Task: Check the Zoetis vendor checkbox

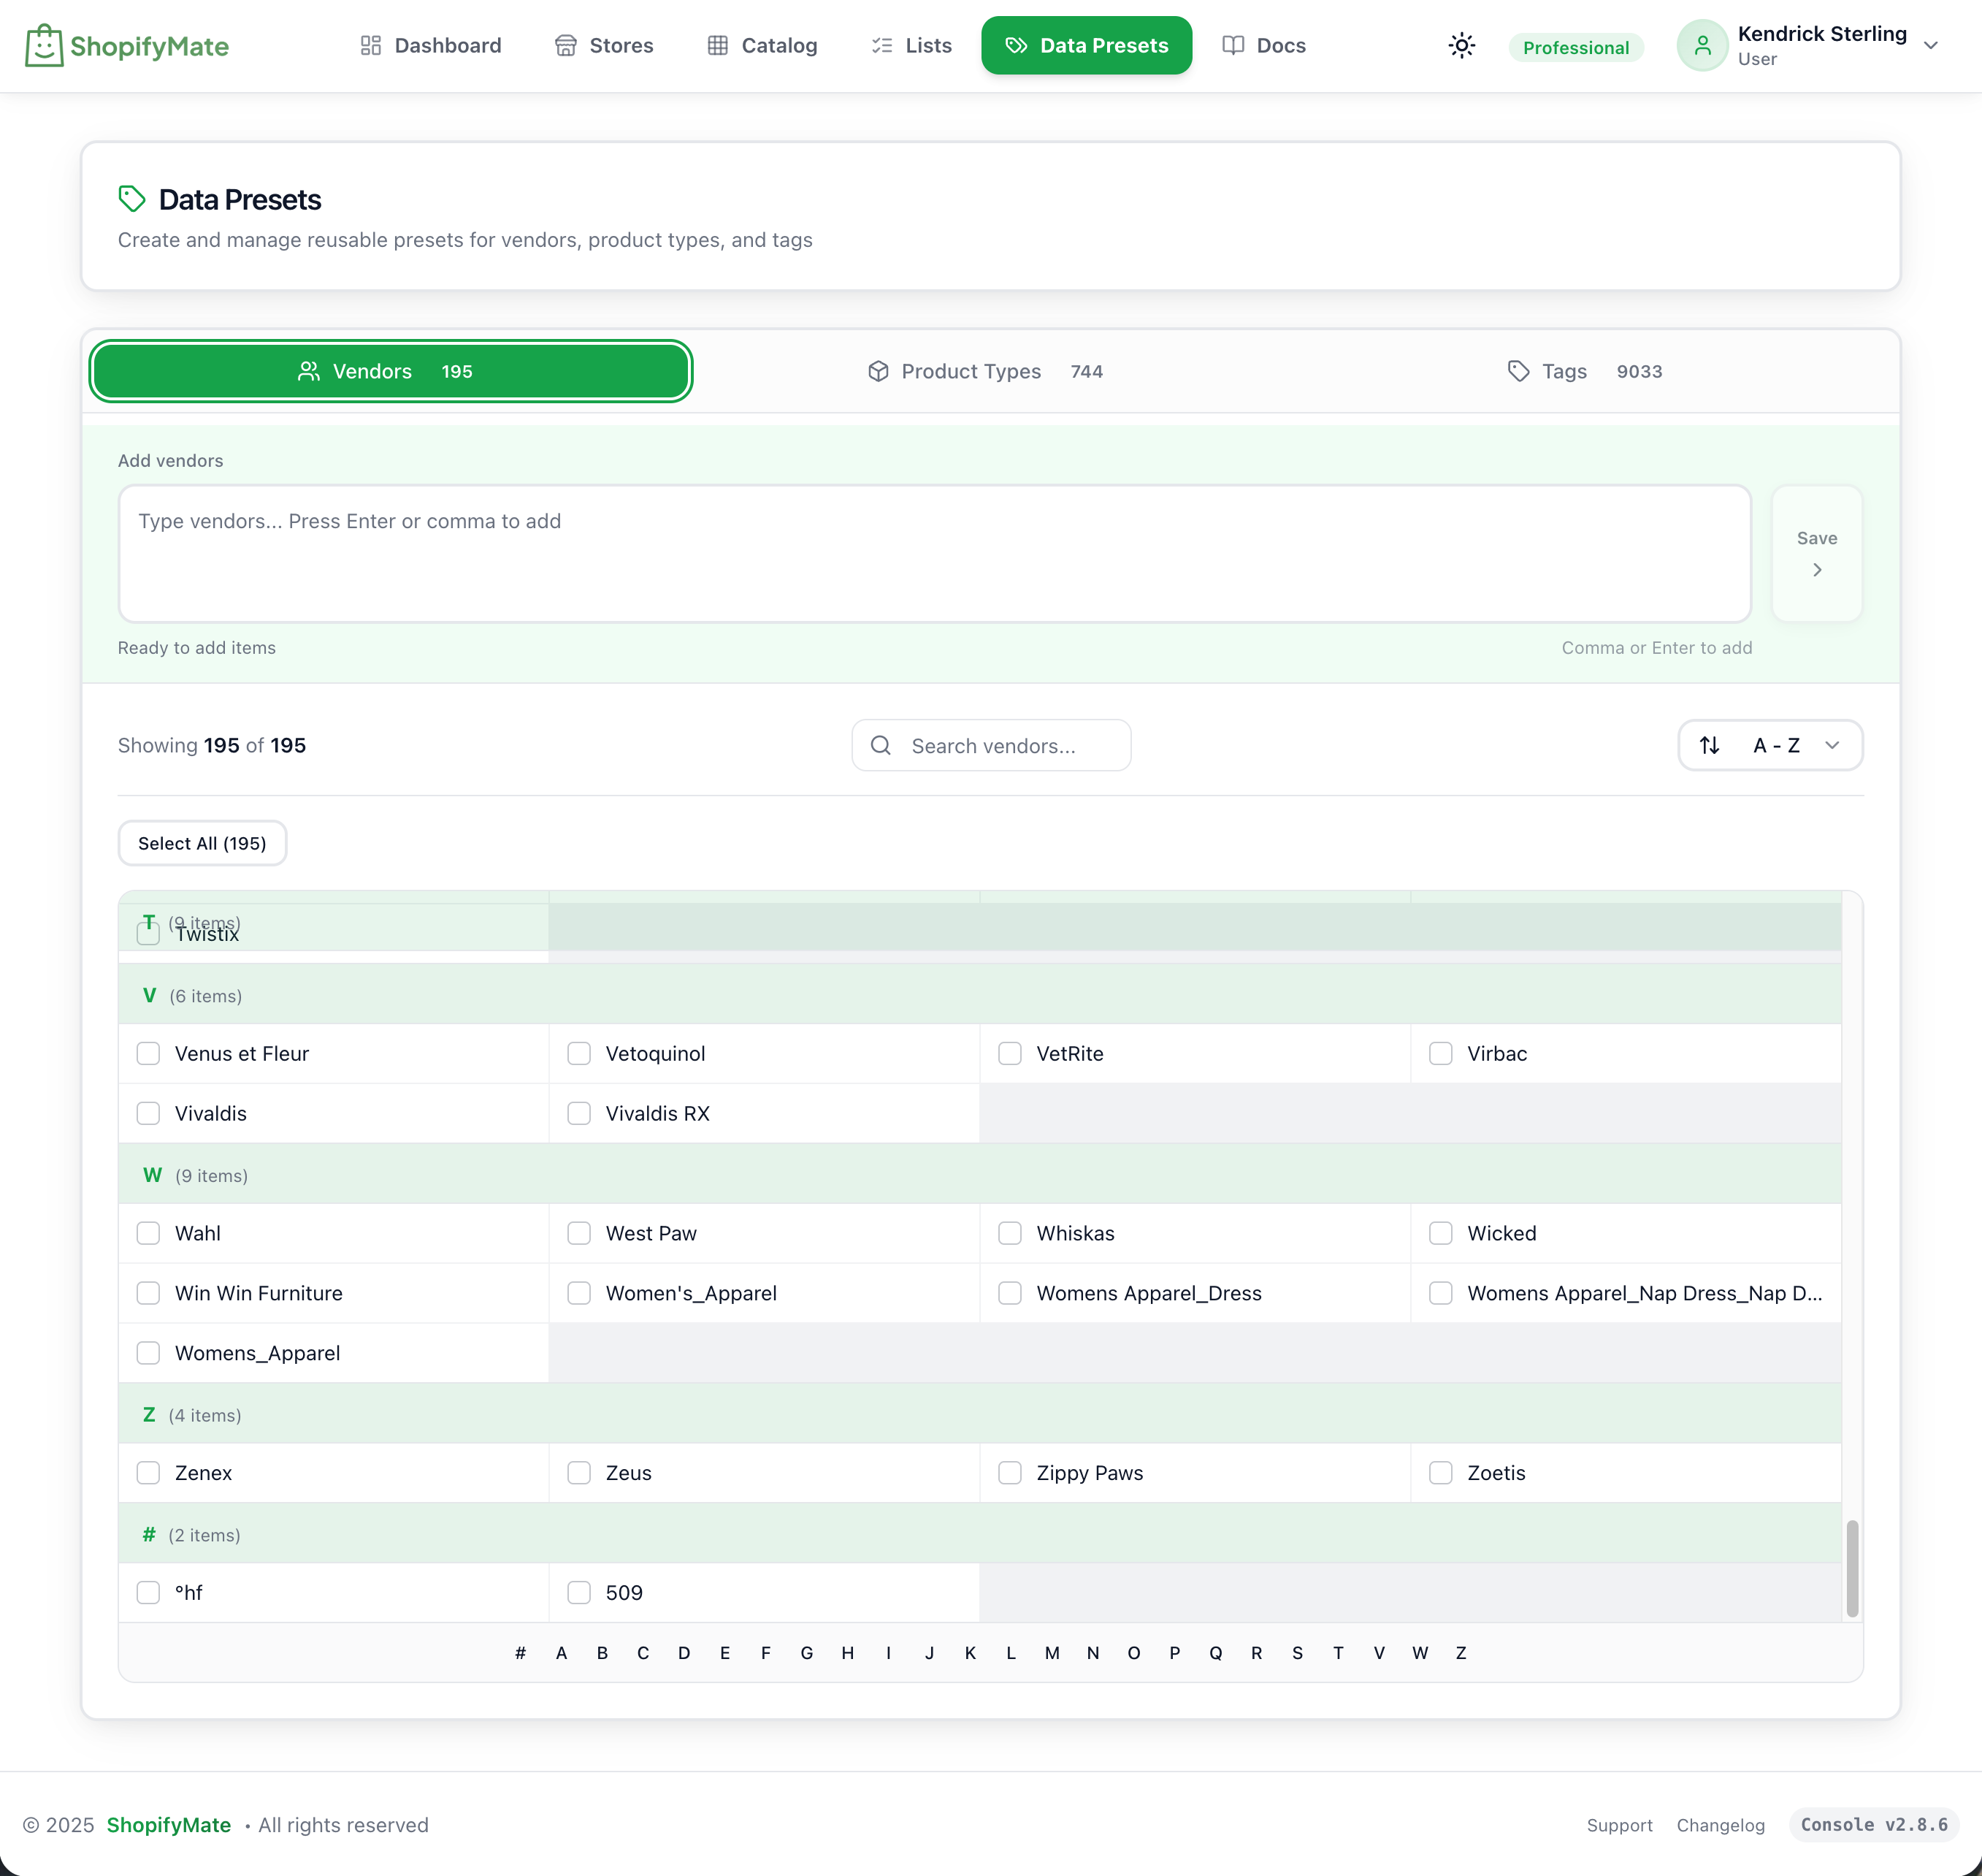Action: coord(1440,1472)
